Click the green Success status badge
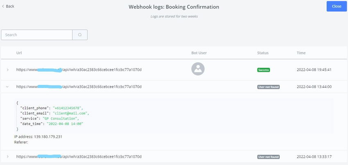 [263, 70]
